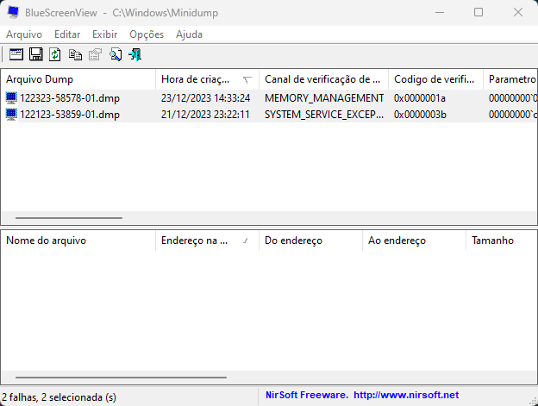Click the 23/12/2023 14:33:24 cell
538x406 pixels.
coord(205,98)
